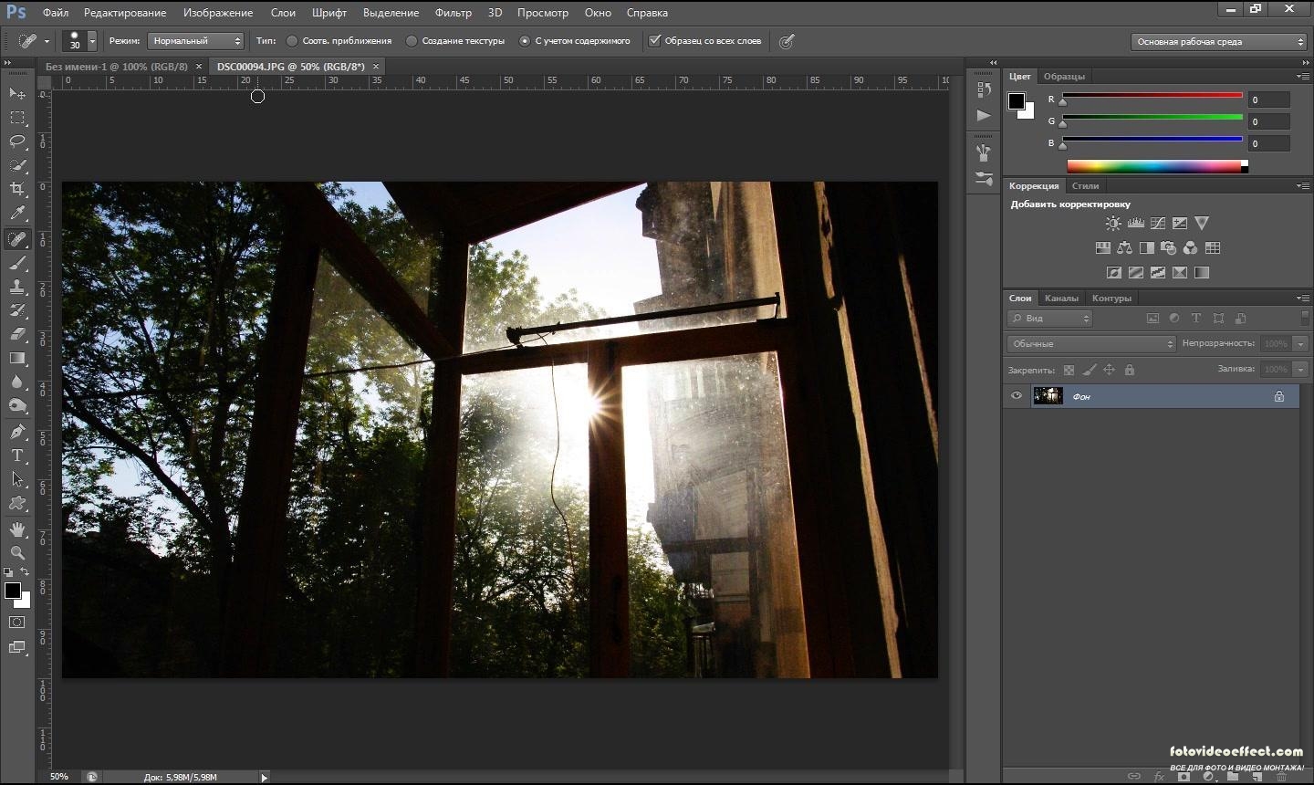Open the 'Основная рабочая среда' workspace dropdown

(x=1219, y=42)
